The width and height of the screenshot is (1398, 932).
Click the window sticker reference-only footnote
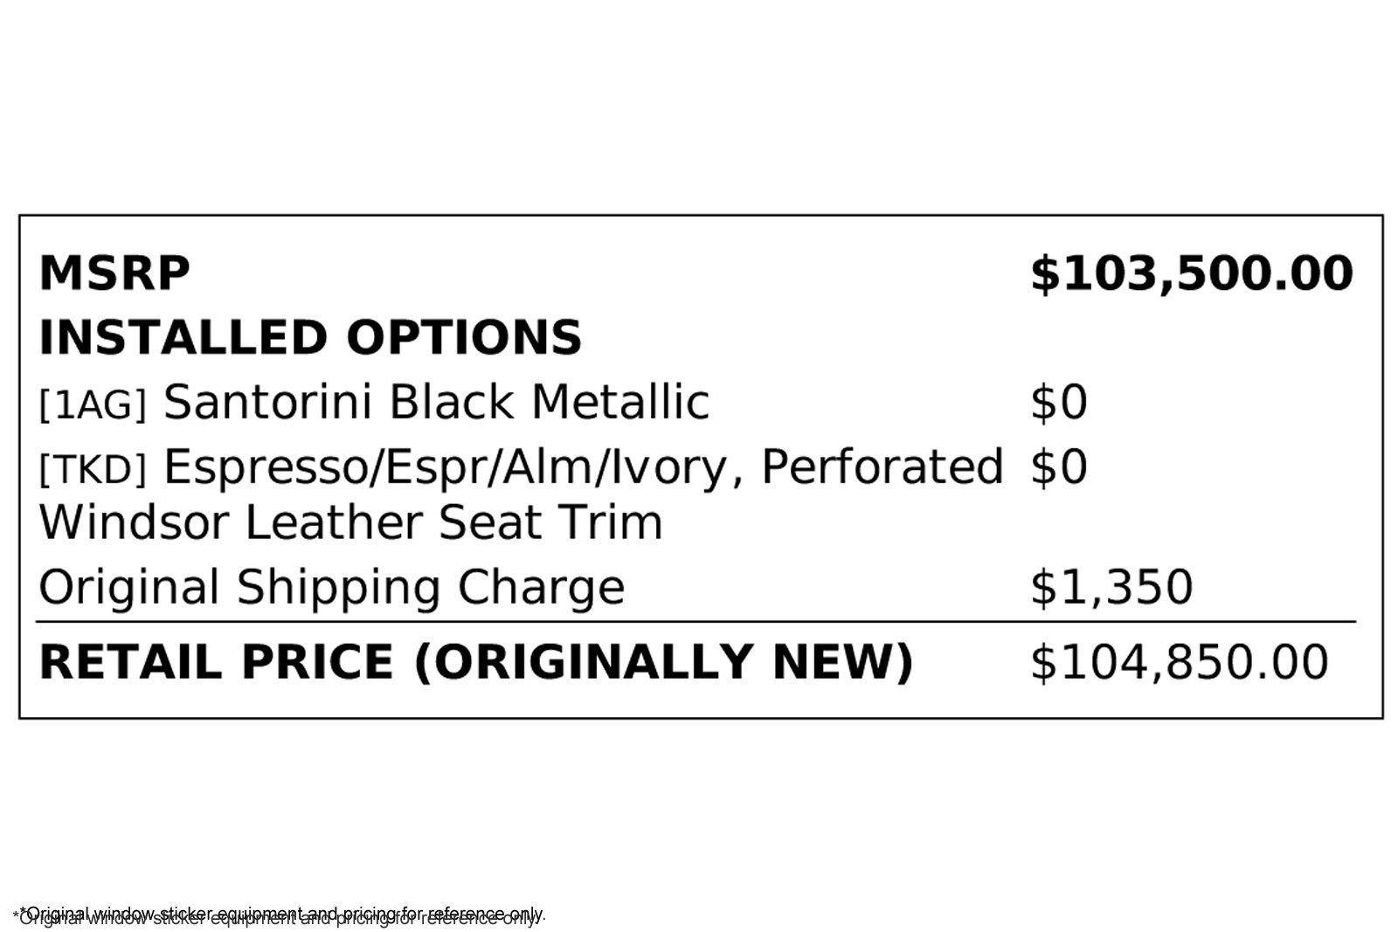[280, 915]
